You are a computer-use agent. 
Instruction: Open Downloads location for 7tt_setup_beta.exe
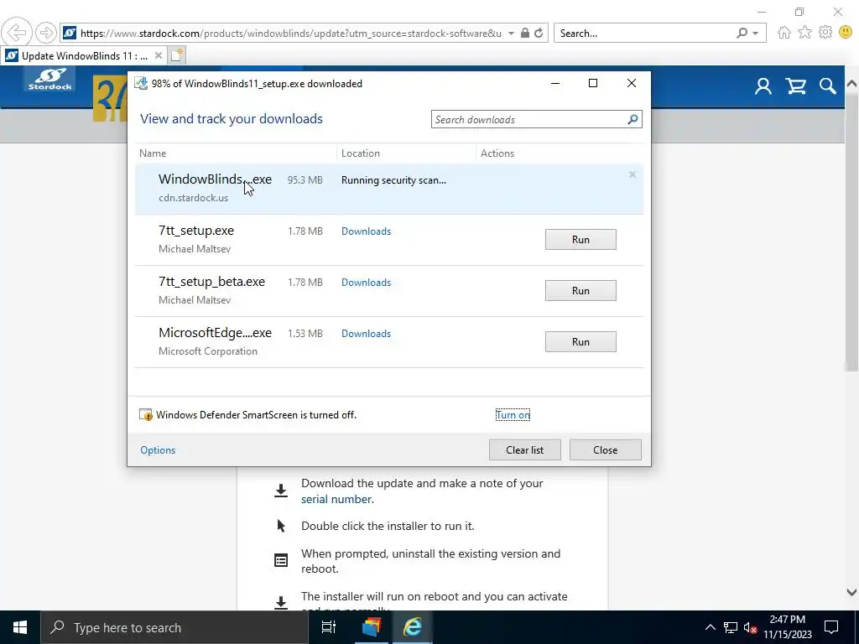point(366,283)
